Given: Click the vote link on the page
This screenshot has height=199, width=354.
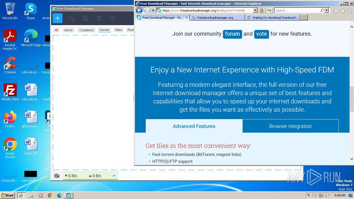Looking at the screenshot, I should (261, 34).
